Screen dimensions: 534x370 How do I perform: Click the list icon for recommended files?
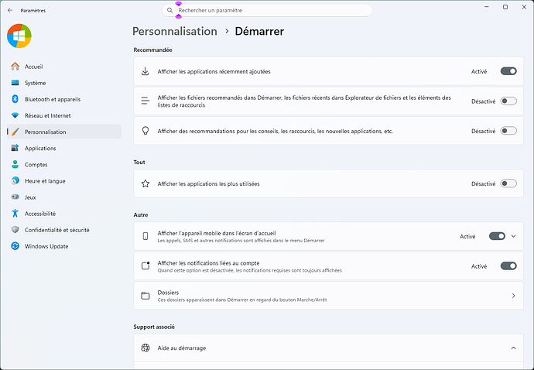[145, 101]
